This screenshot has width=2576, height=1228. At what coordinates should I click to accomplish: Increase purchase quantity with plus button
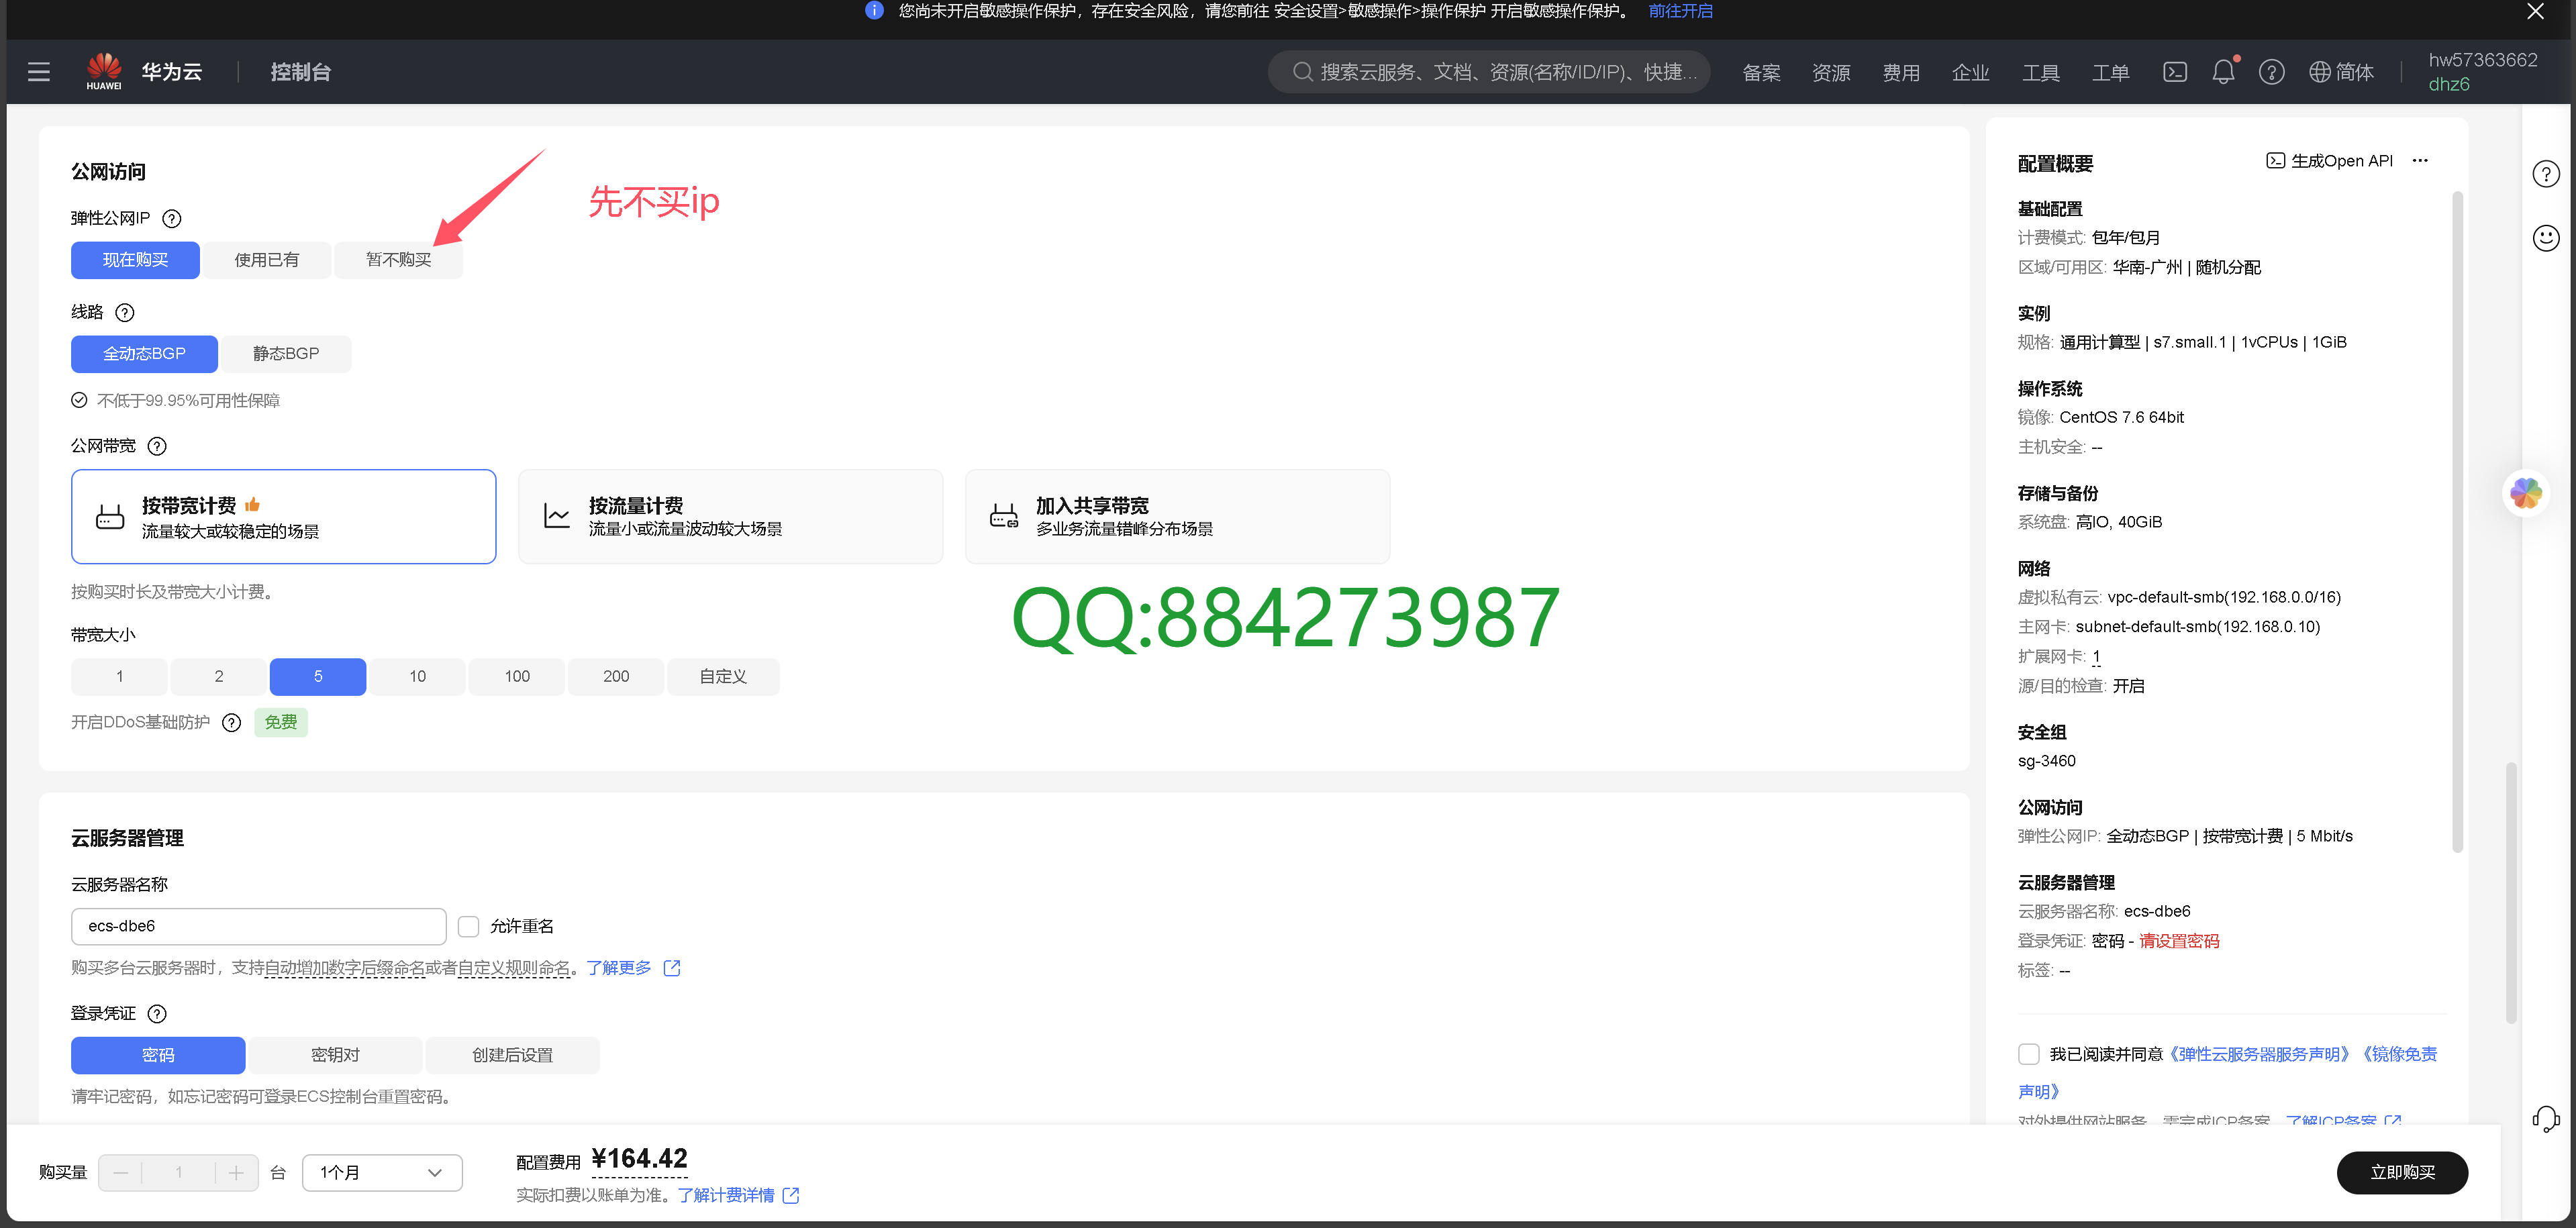coord(236,1172)
